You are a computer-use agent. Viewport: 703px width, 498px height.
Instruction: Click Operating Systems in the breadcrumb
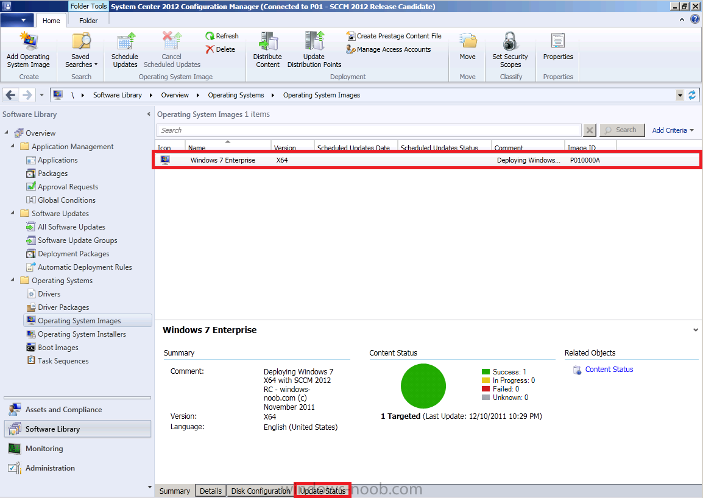[x=236, y=95]
